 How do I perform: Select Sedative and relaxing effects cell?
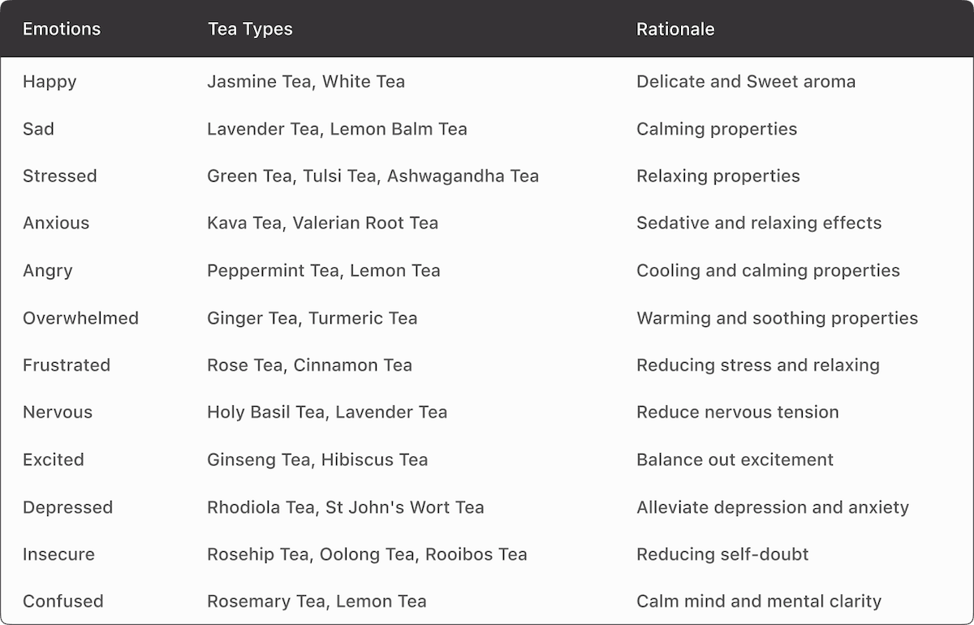pyautogui.click(x=759, y=222)
